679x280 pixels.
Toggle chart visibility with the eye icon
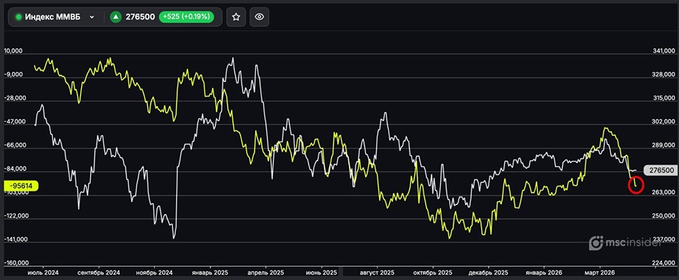[258, 17]
